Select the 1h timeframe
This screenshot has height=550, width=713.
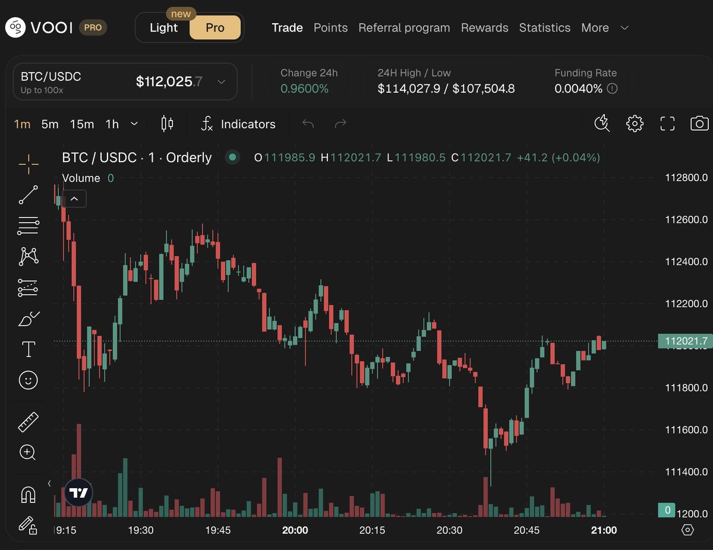tap(112, 124)
